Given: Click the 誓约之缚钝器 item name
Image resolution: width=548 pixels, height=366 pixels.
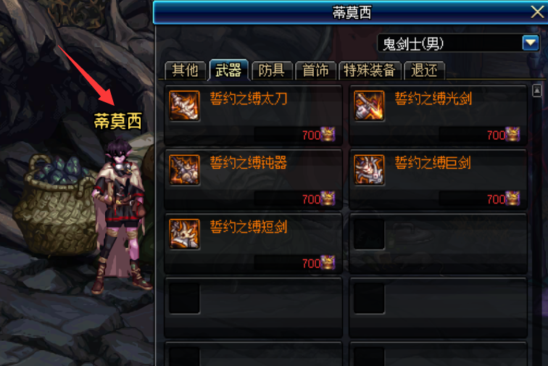Looking at the screenshot, I should 249,162.
